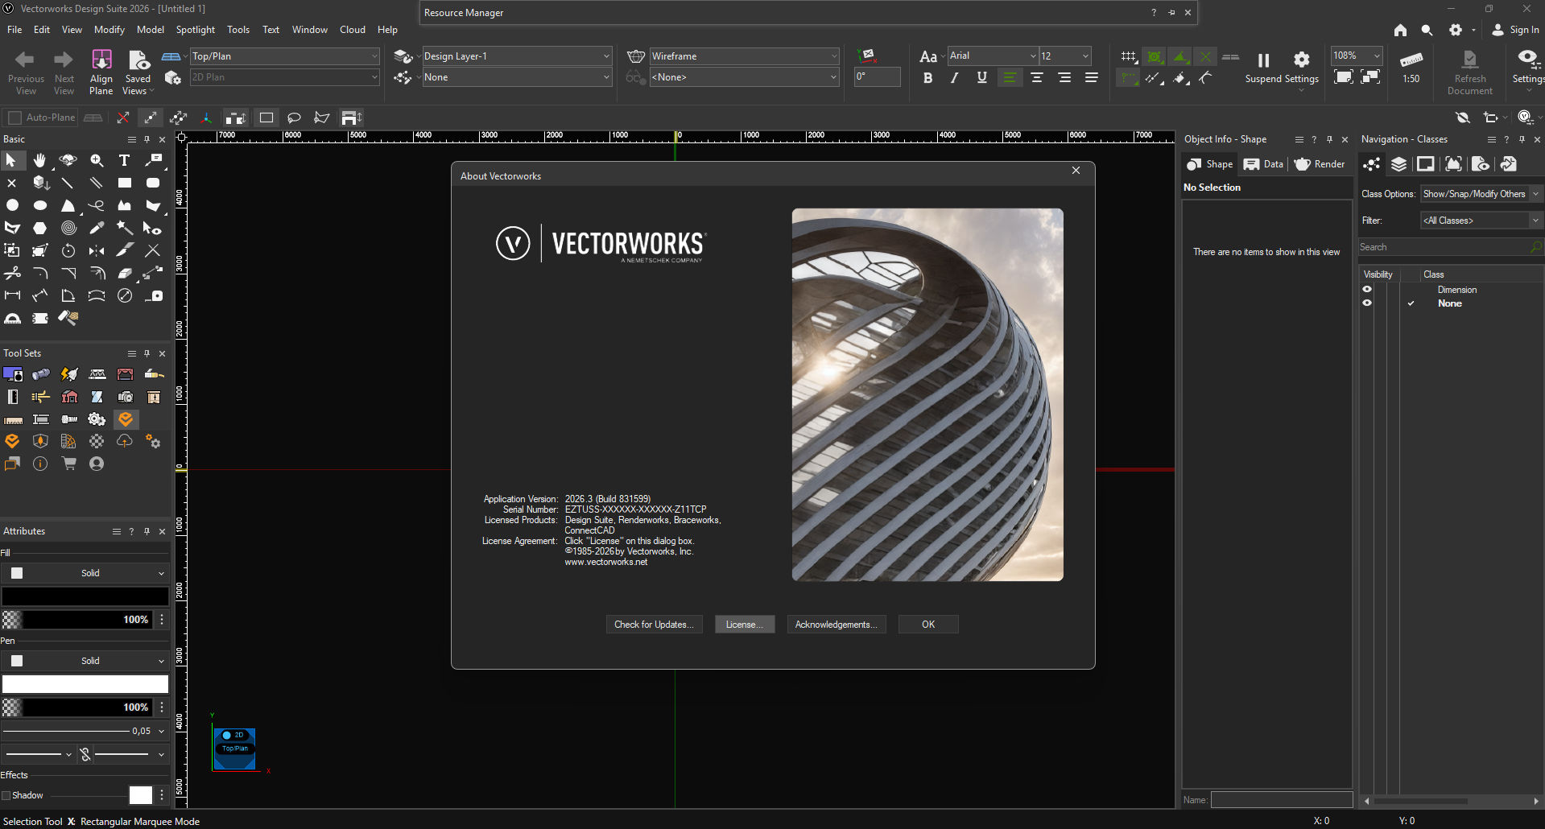The image size is (1545, 829).
Task: Open the Show/Snap/Modify Others dropdown
Action: [x=1481, y=194]
